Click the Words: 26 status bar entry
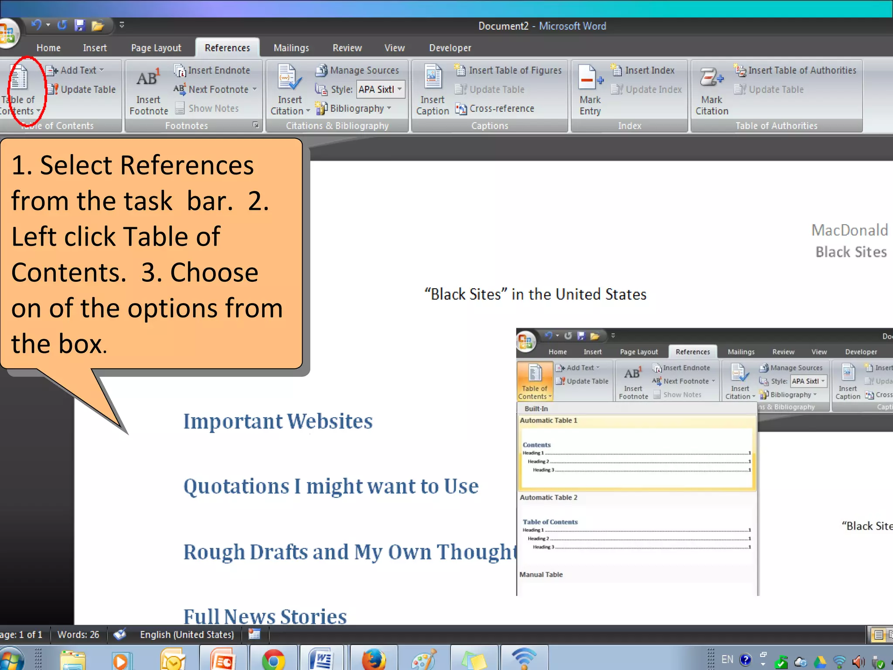The width and height of the screenshot is (893, 670). pos(78,635)
